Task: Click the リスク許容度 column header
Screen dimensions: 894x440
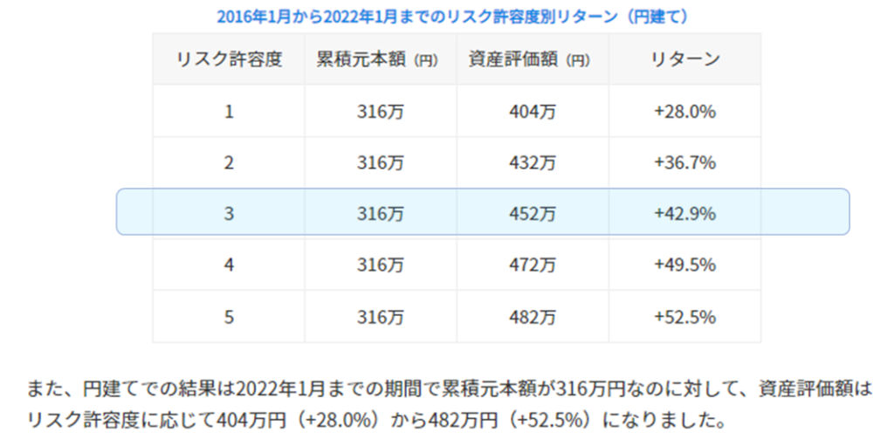Action: 229,60
